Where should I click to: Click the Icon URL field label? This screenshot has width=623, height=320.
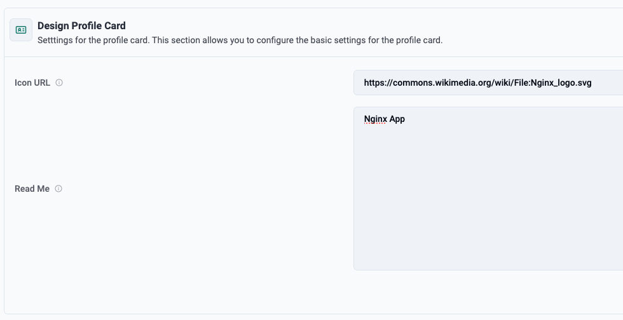32,83
